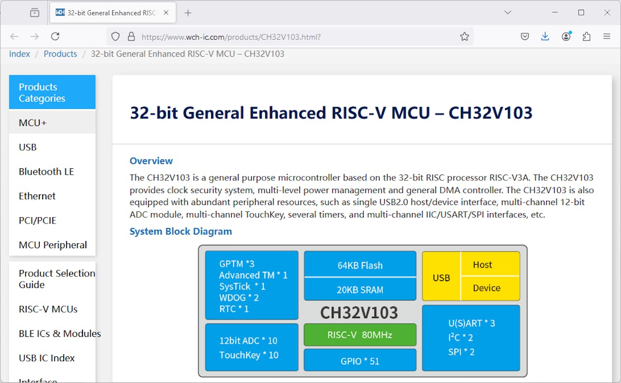Click the Products Categories header
Viewport: 621px width, 383px height.
(x=52, y=92)
